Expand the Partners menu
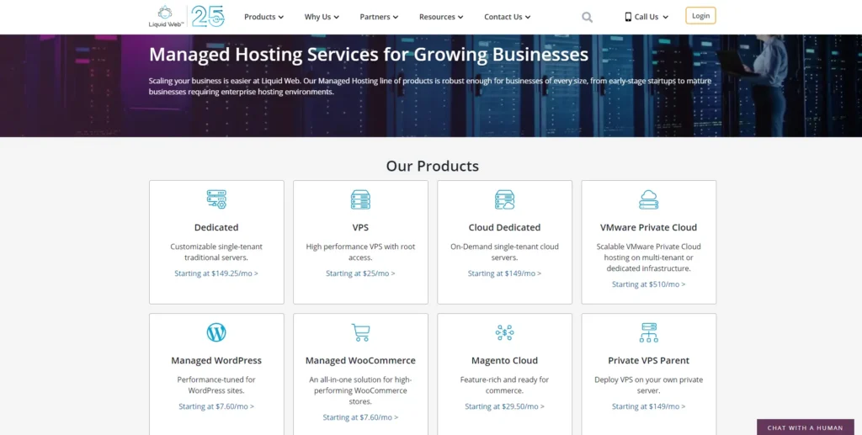The image size is (862, 435). pos(379,17)
